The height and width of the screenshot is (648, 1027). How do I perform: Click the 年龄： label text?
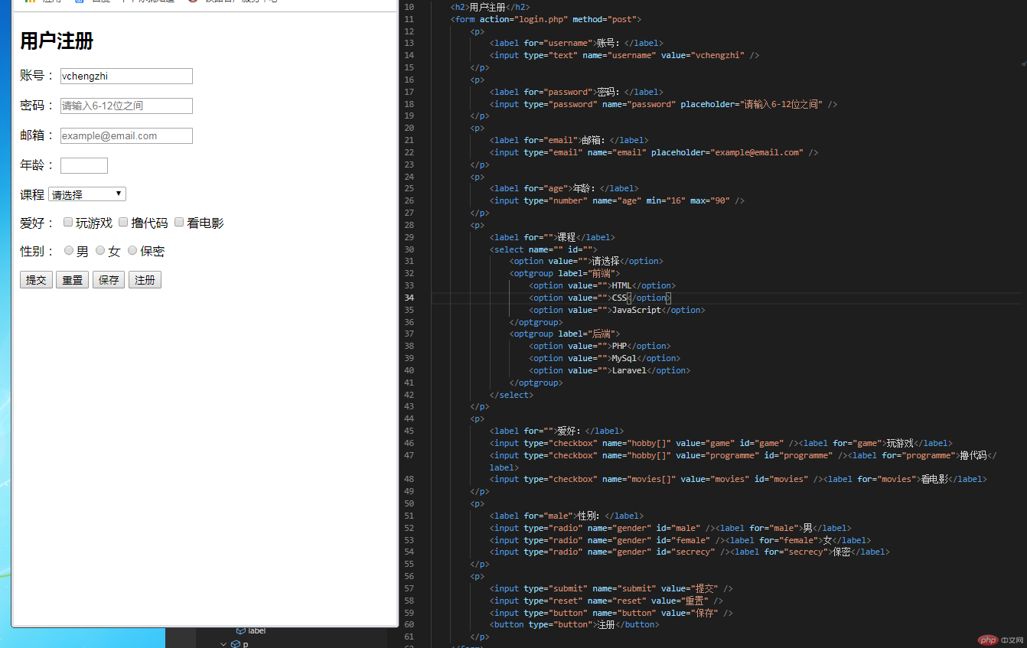coord(38,165)
